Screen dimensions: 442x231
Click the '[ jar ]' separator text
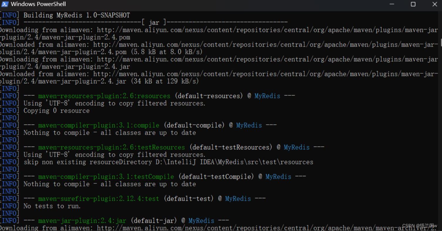point(154,23)
